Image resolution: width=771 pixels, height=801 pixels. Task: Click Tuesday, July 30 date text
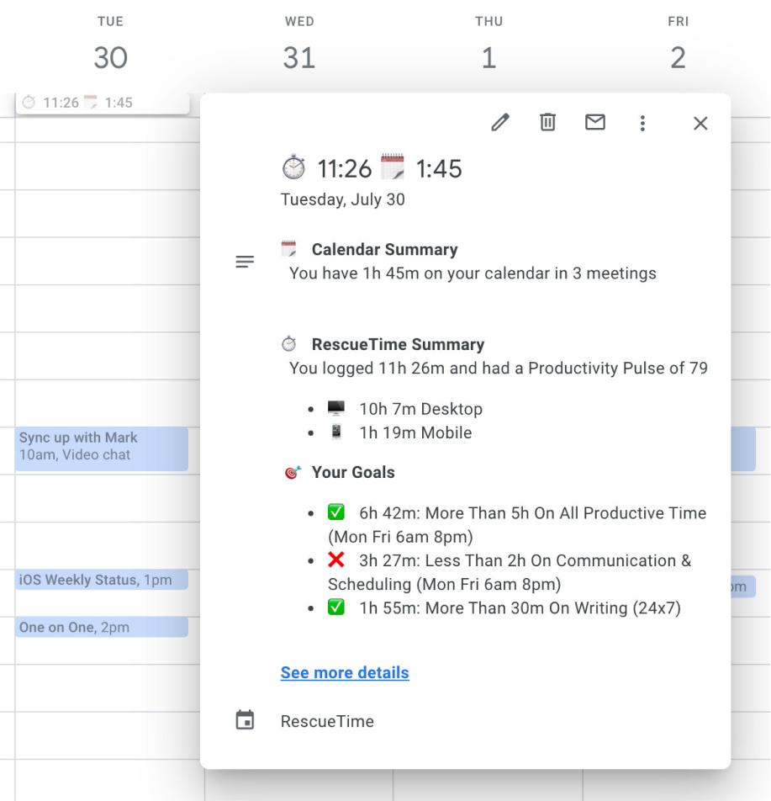[x=342, y=199]
